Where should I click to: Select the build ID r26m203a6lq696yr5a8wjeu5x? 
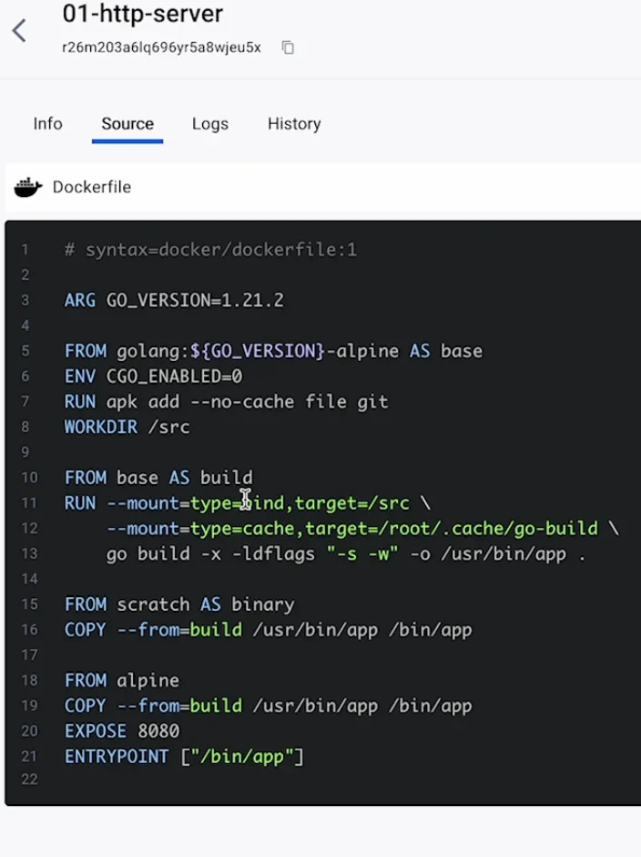click(x=161, y=47)
